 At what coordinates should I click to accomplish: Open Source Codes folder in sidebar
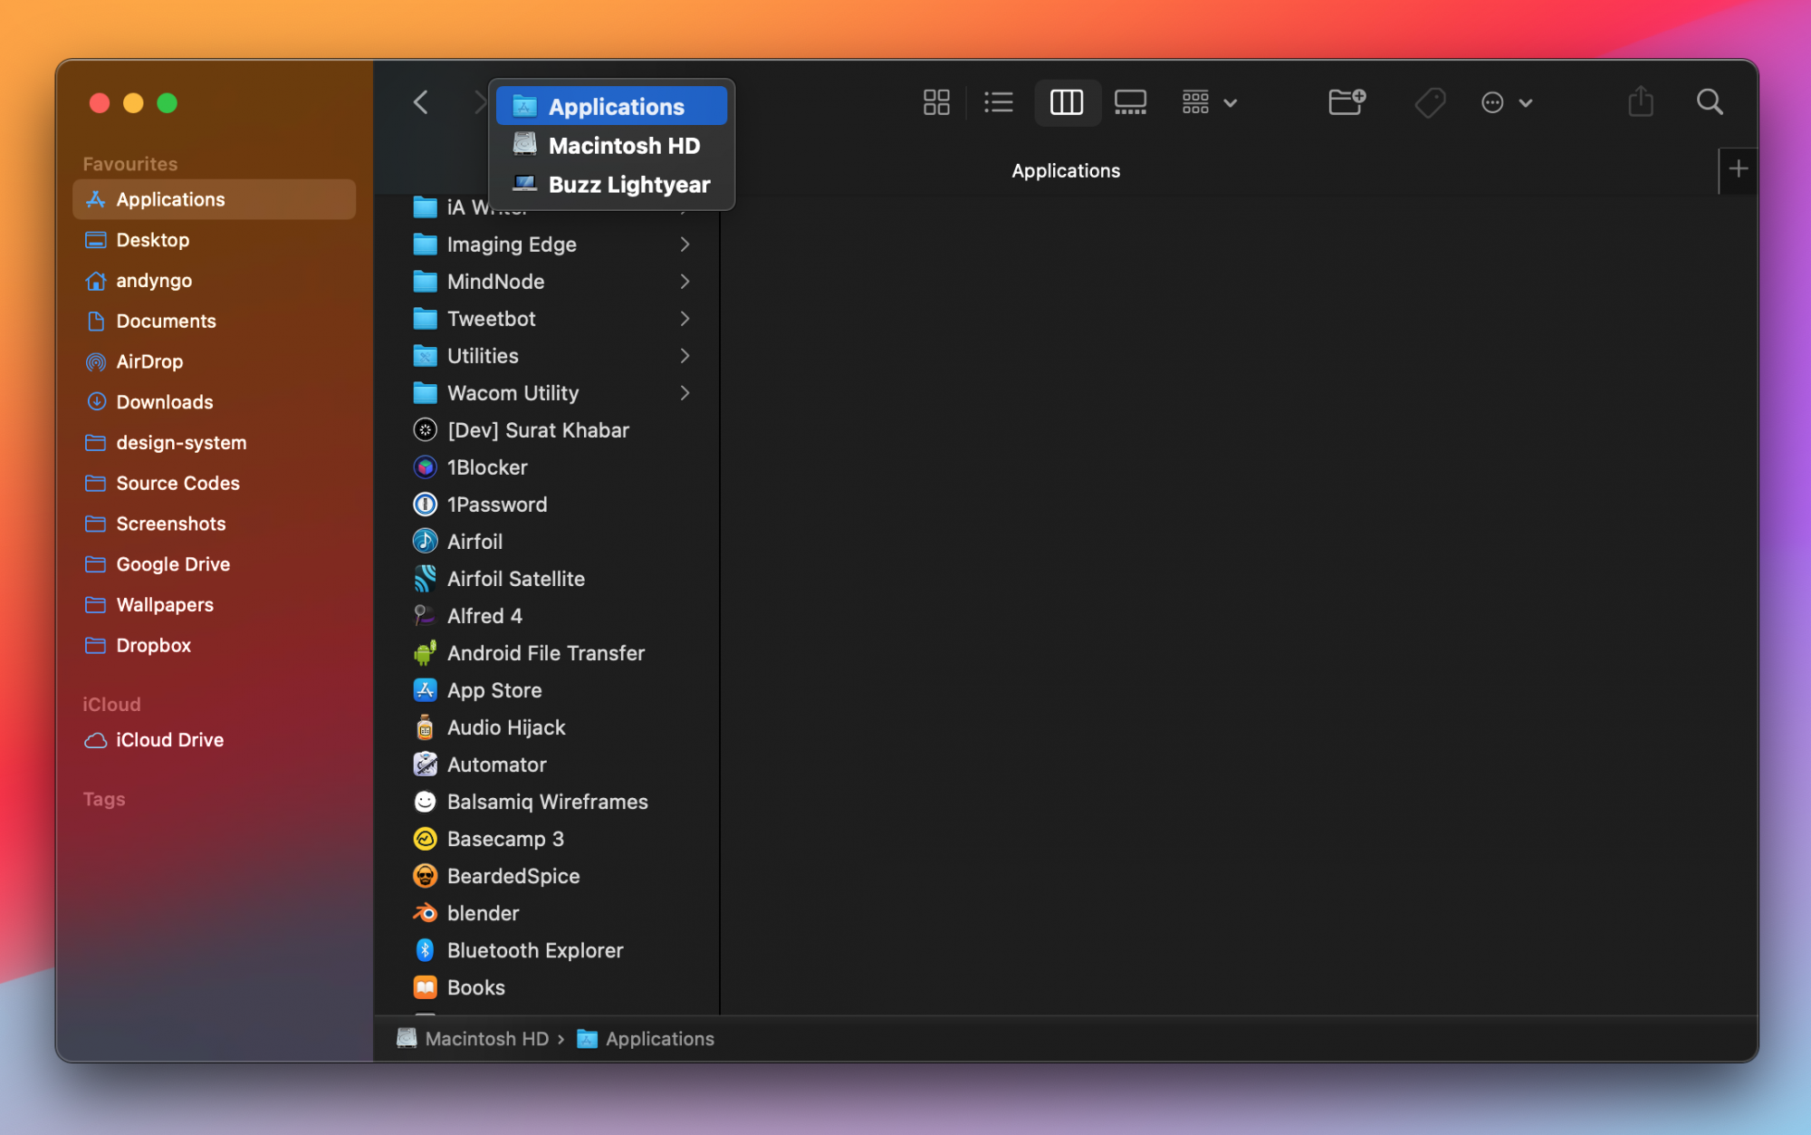pyautogui.click(x=214, y=483)
